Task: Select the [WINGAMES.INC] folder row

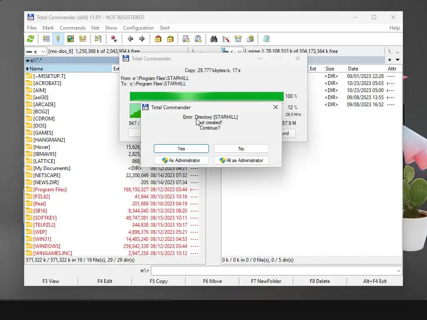Action: [112, 253]
